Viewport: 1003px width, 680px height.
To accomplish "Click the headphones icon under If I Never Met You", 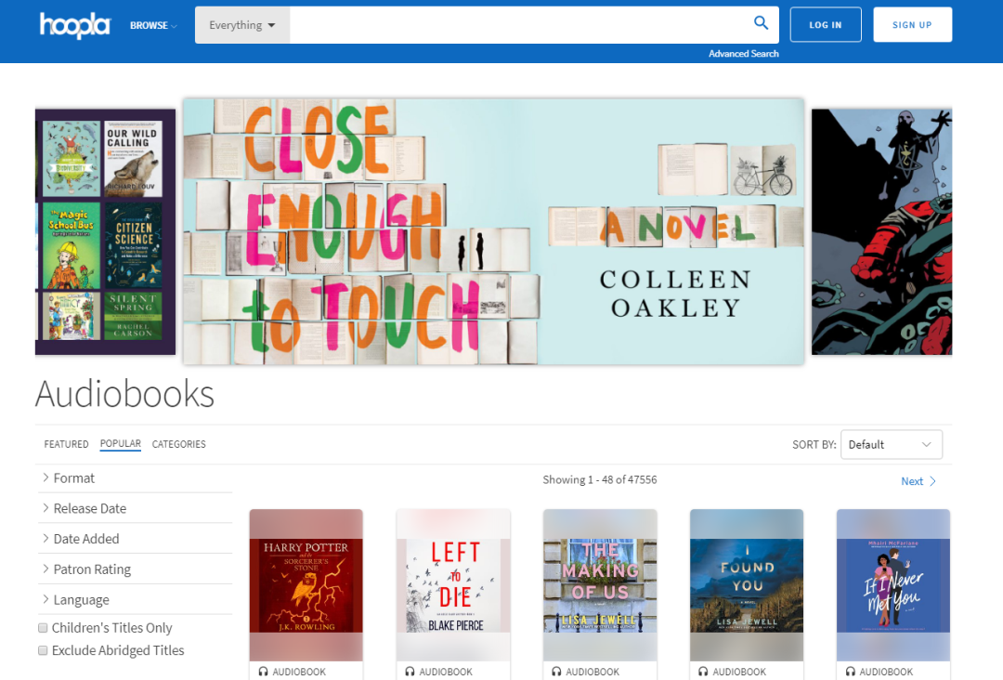I will 850,671.
